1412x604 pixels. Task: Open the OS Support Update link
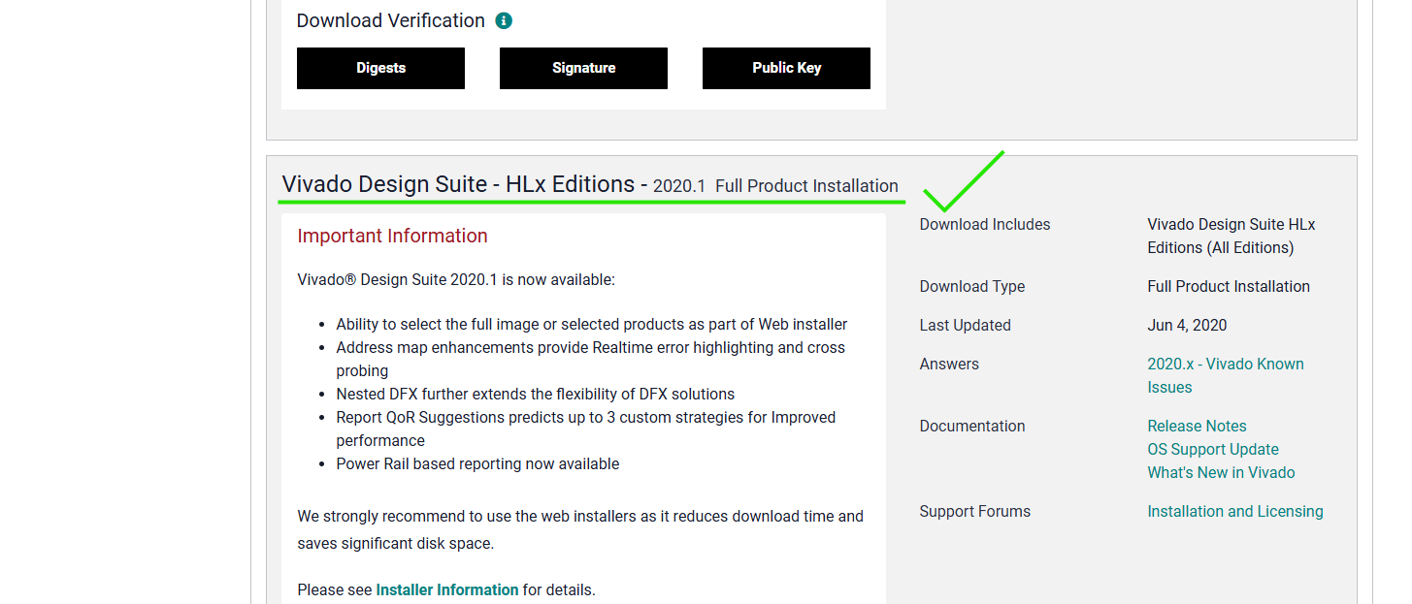[1212, 449]
